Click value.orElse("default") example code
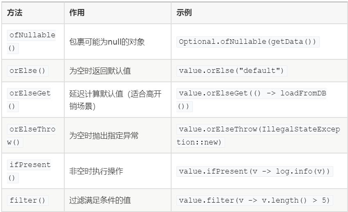Viewport: 348px width, 212px height. pos(232,71)
